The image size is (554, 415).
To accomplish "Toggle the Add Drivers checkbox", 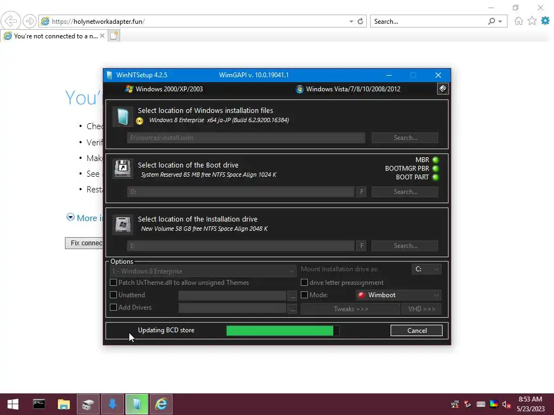I will coord(113,307).
